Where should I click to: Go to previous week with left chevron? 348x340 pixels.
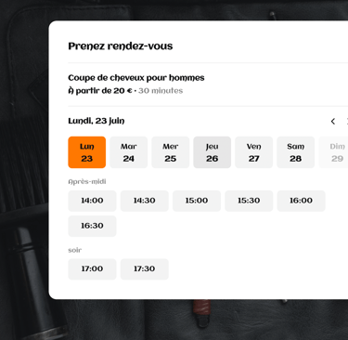point(333,122)
